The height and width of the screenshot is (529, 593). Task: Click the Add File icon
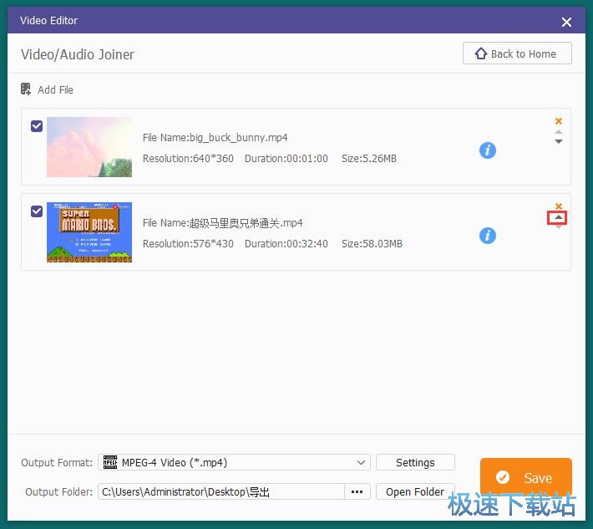[x=26, y=89]
